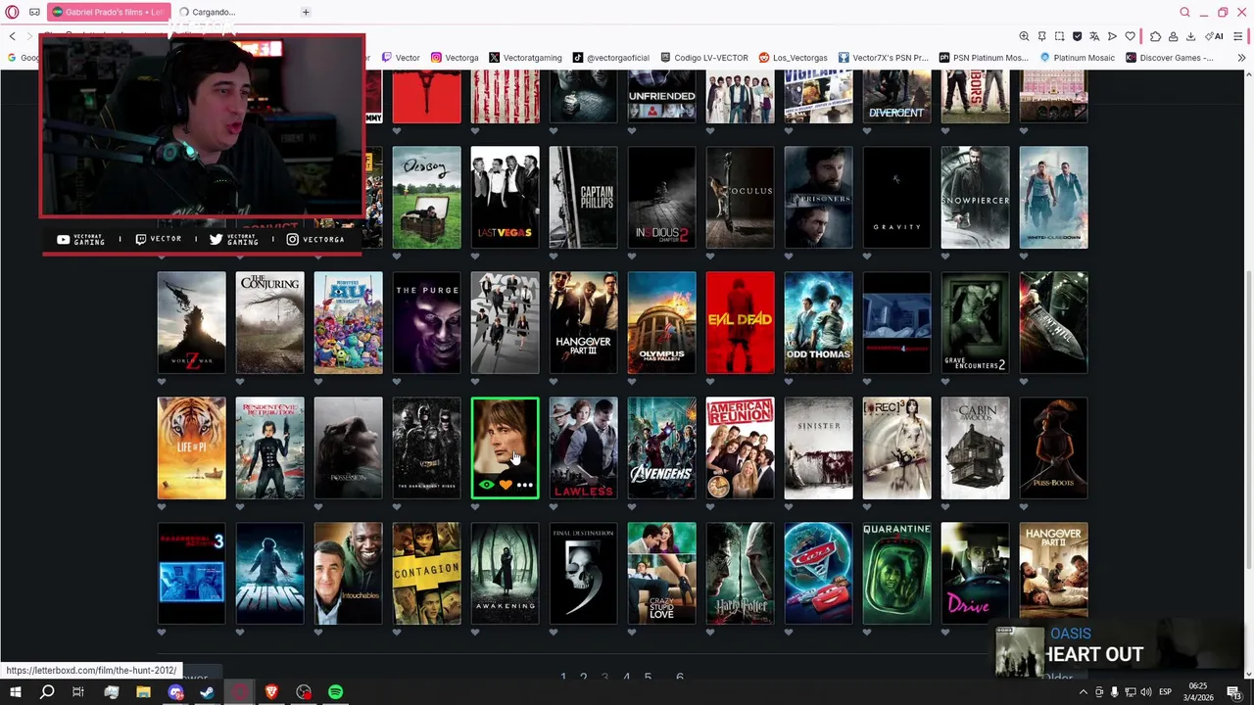Open the downloads icon
This screenshot has height=705, width=1254.
click(x=1190, y=36)
